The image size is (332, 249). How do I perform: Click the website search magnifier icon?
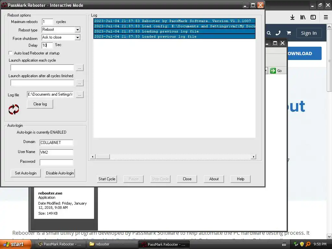(x=269, y=33)
